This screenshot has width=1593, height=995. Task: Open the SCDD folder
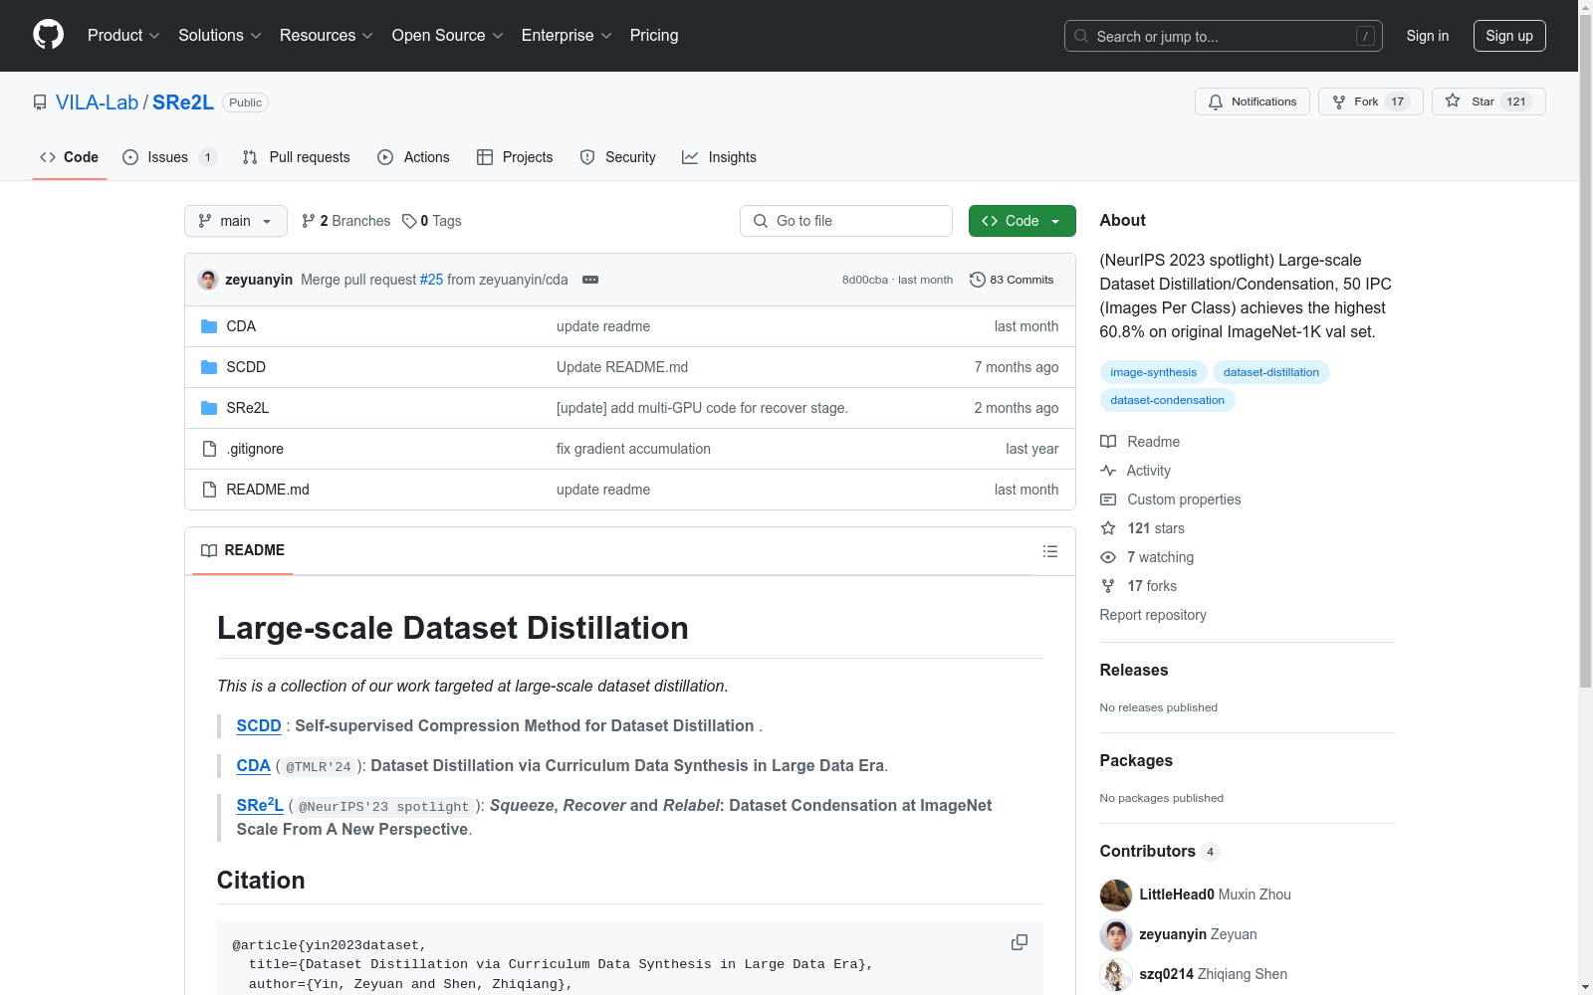246,367
